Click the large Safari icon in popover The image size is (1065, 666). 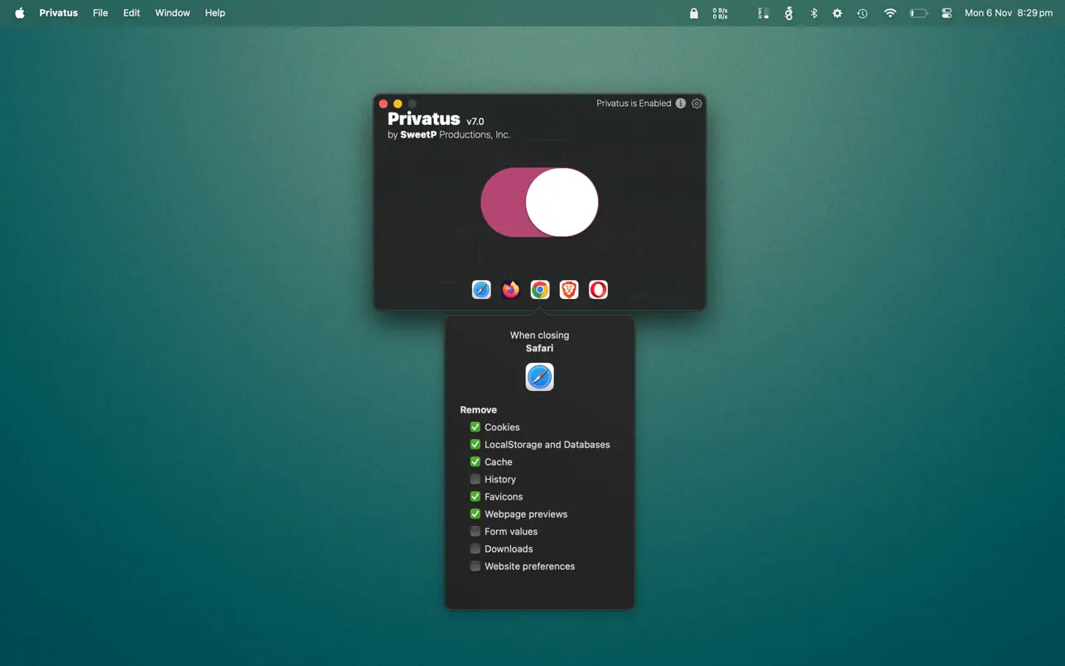[x=539, y=377]
